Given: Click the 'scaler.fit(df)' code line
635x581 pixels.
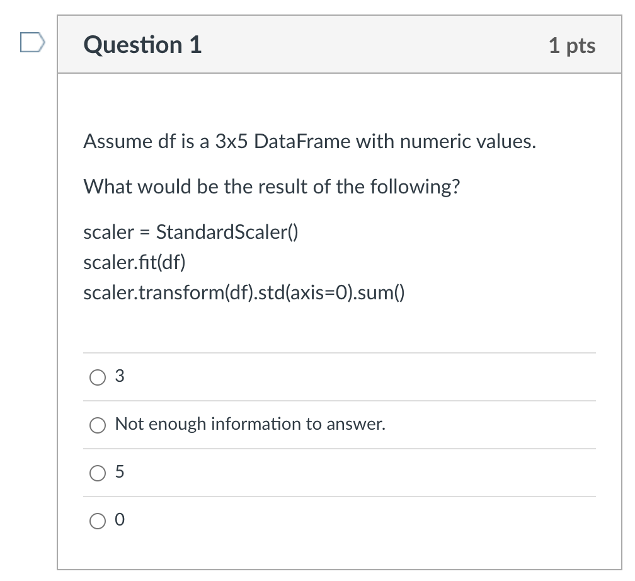Looking at the screenshot, I should [134, 262].
